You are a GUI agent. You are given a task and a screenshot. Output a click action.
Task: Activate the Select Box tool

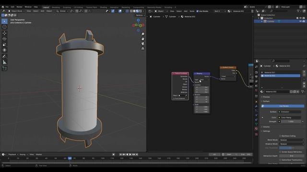(4, 21)
